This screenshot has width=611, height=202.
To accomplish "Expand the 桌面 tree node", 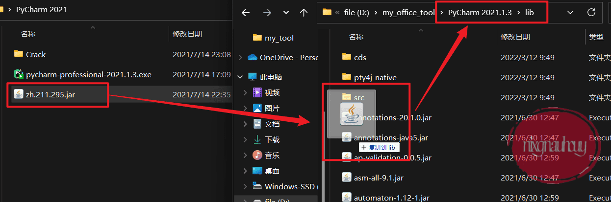I will pos(245,171).
